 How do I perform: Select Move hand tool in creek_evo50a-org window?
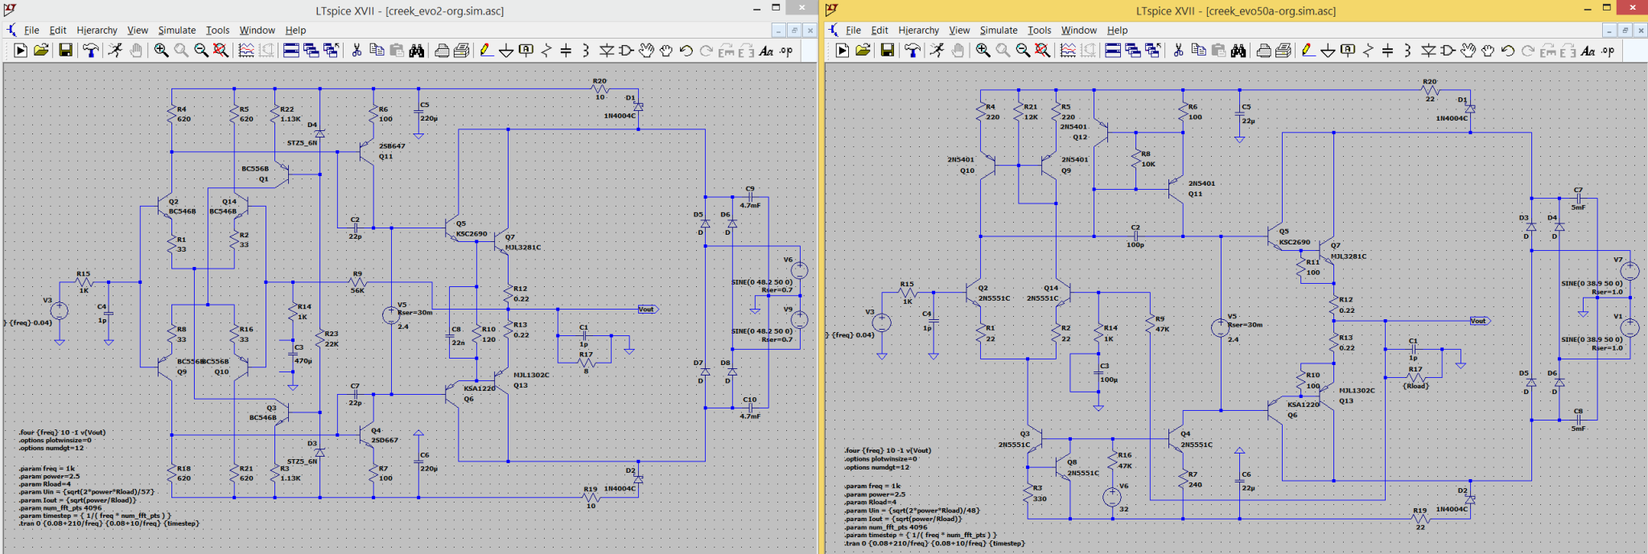coord(1468,51)
